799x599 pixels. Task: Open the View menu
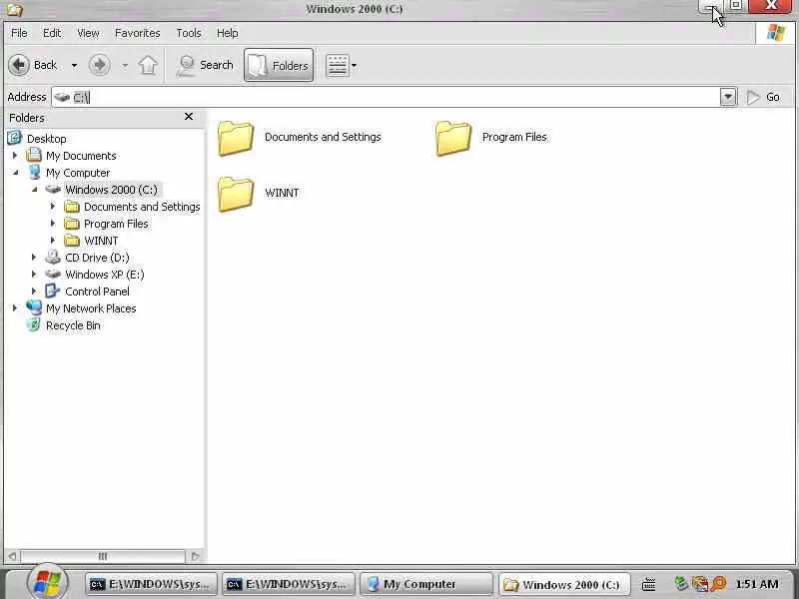(88, 33)
